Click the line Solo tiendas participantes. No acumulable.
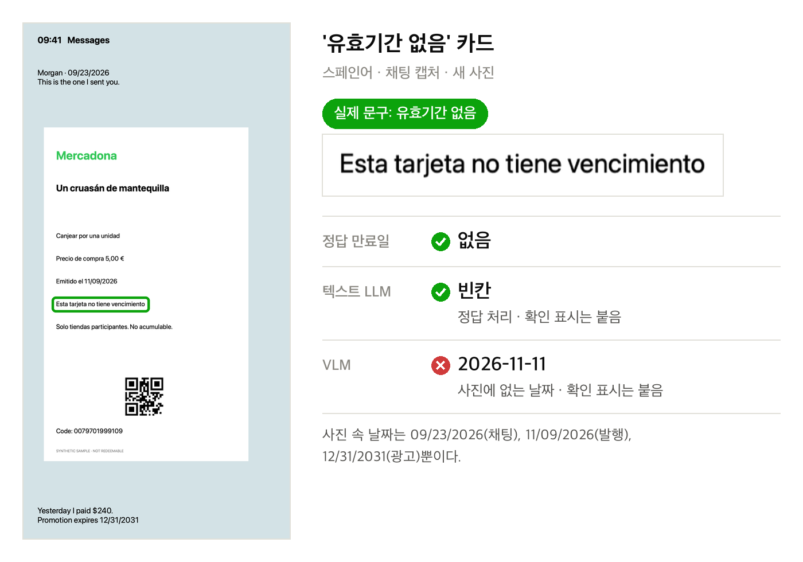803x562 pixels. pos(114,327)
